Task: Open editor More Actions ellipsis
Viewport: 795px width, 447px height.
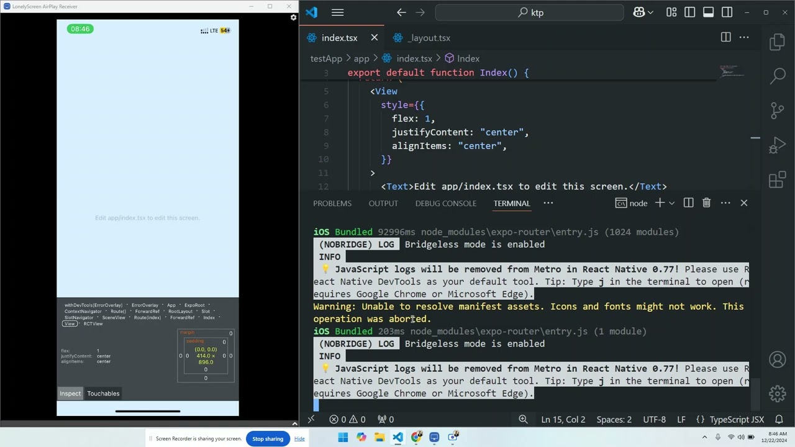Action: tap(744, 37)
